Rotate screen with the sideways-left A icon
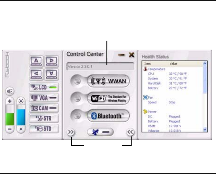Screen dimensions: 216x174 point(36,74)
